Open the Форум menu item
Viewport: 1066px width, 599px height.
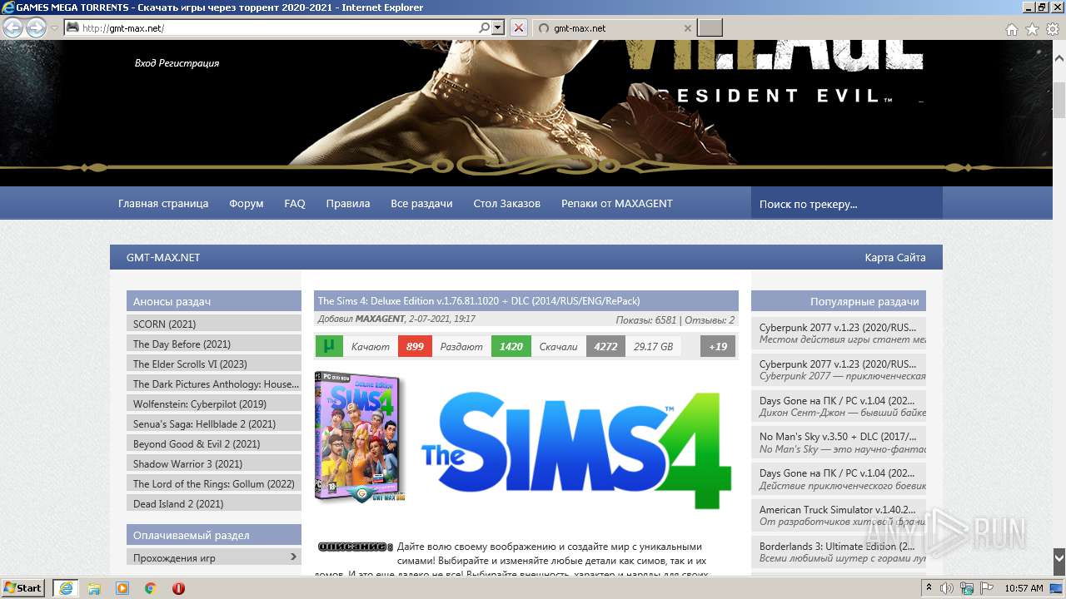click(x=247, y=203)
